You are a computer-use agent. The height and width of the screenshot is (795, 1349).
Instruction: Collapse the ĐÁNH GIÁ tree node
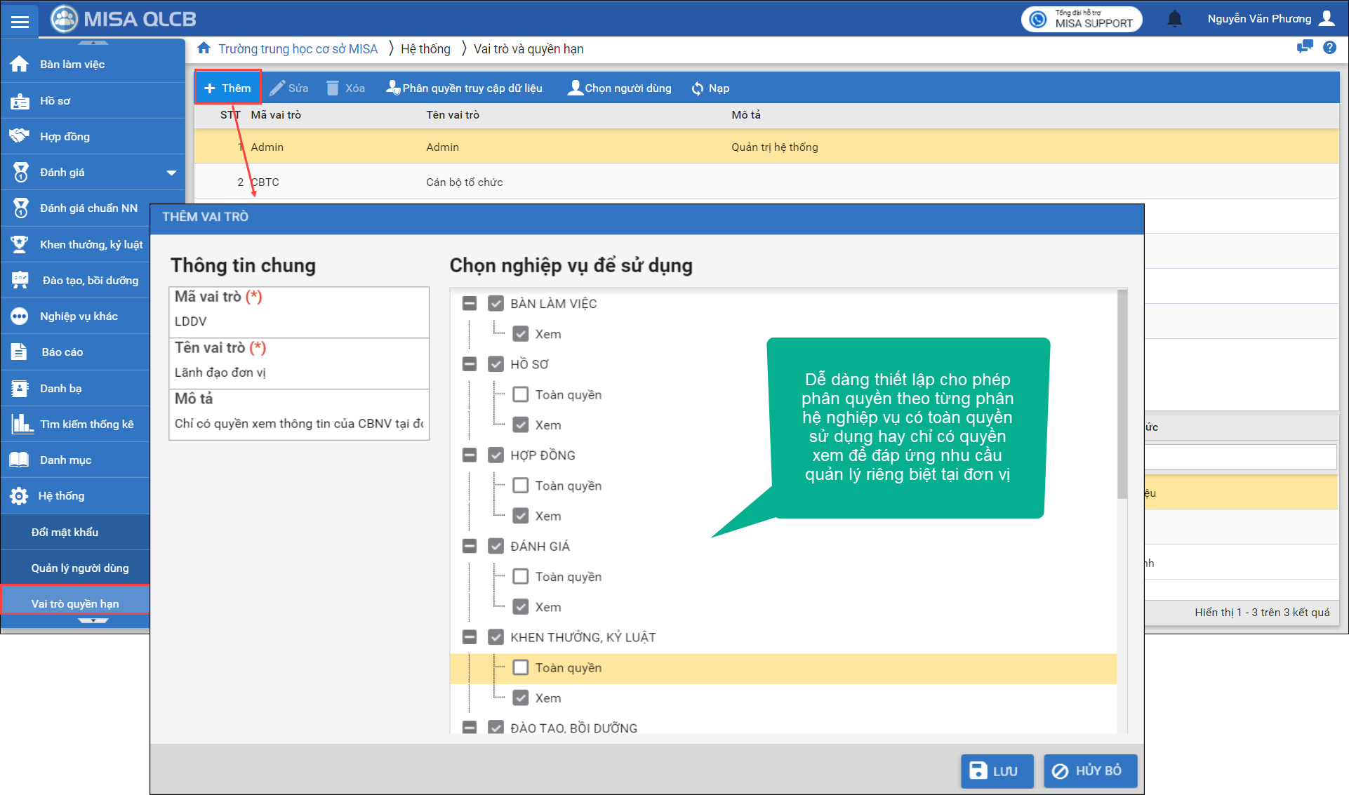click(470, 546)
